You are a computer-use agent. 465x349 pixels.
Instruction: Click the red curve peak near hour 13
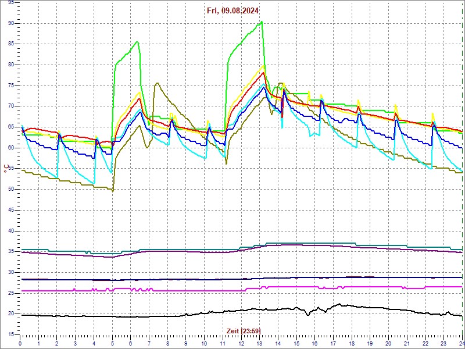coord(263,73)
